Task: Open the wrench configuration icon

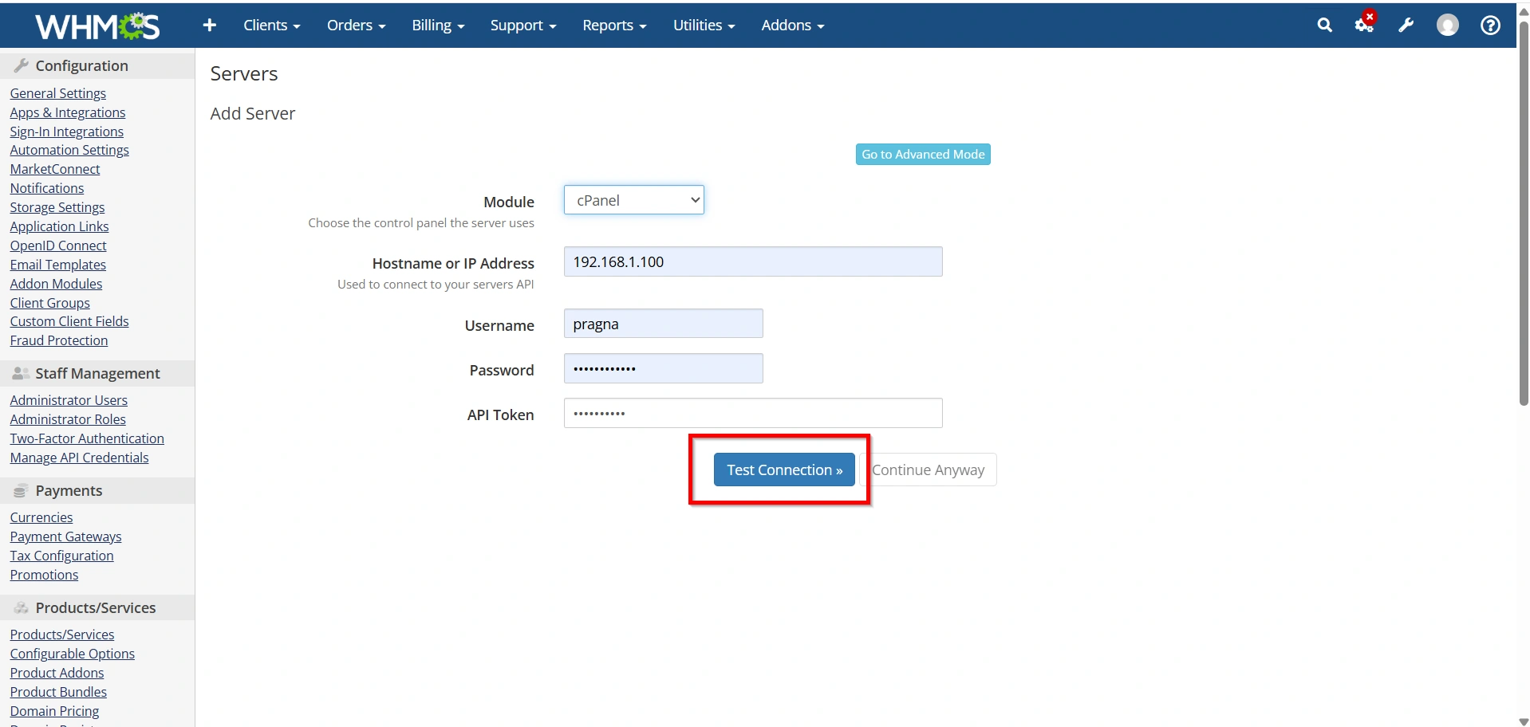Action: tap(1406, 26)
